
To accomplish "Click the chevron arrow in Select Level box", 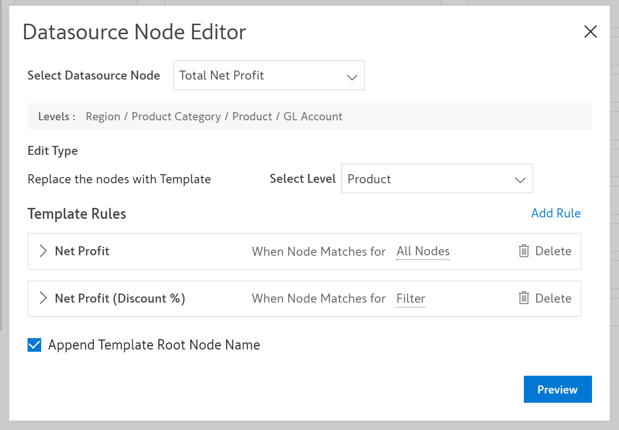I will [520, 180].
